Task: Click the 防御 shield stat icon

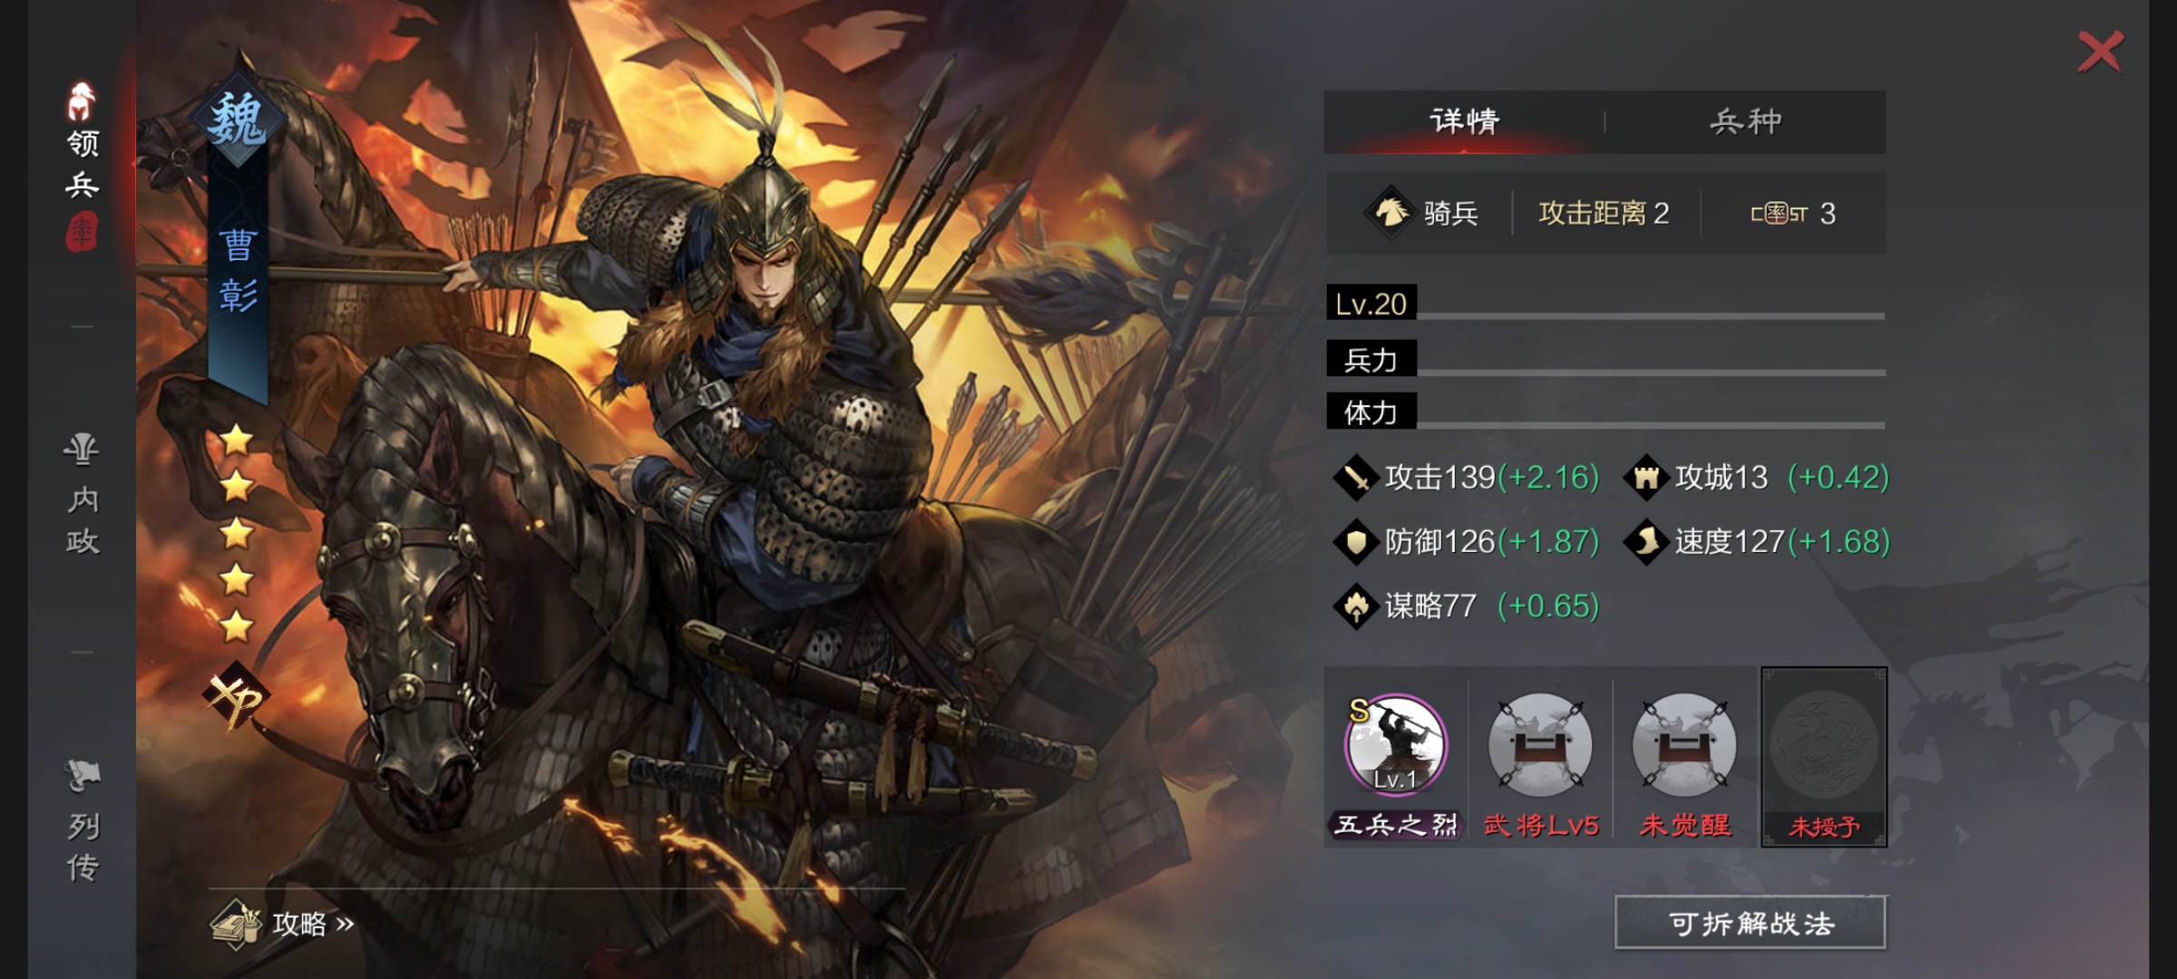Action: point(1356,541)
